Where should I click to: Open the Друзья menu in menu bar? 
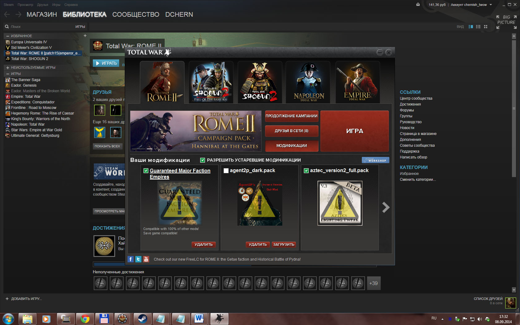42,5
